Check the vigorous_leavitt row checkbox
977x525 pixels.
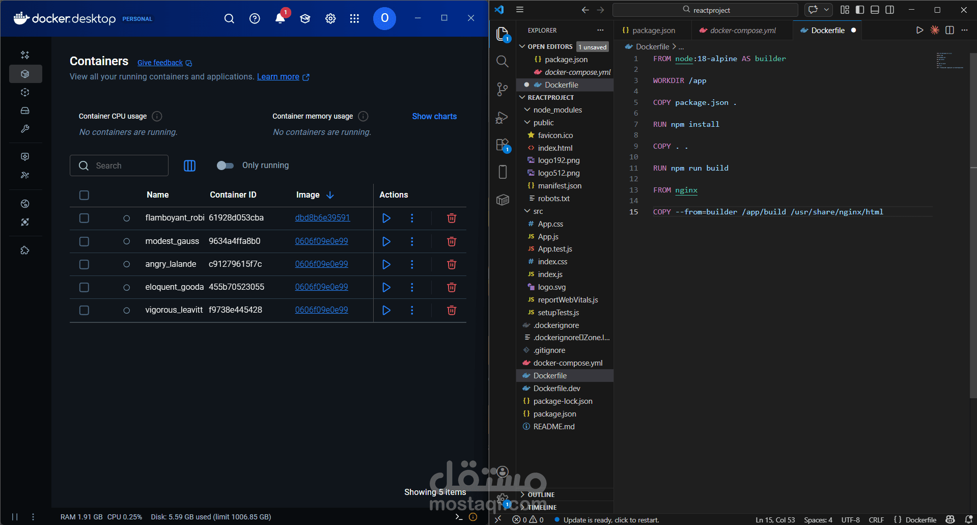(x=85, y=310)
